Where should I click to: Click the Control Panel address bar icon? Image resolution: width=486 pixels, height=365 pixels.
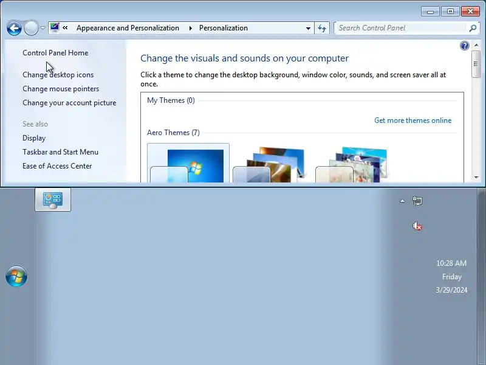[x=55, y=27]
